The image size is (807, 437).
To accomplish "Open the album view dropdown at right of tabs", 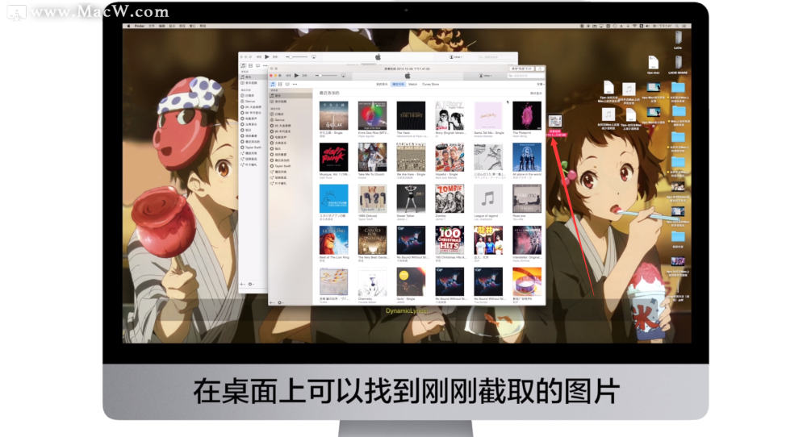I will tap(540, 84).
